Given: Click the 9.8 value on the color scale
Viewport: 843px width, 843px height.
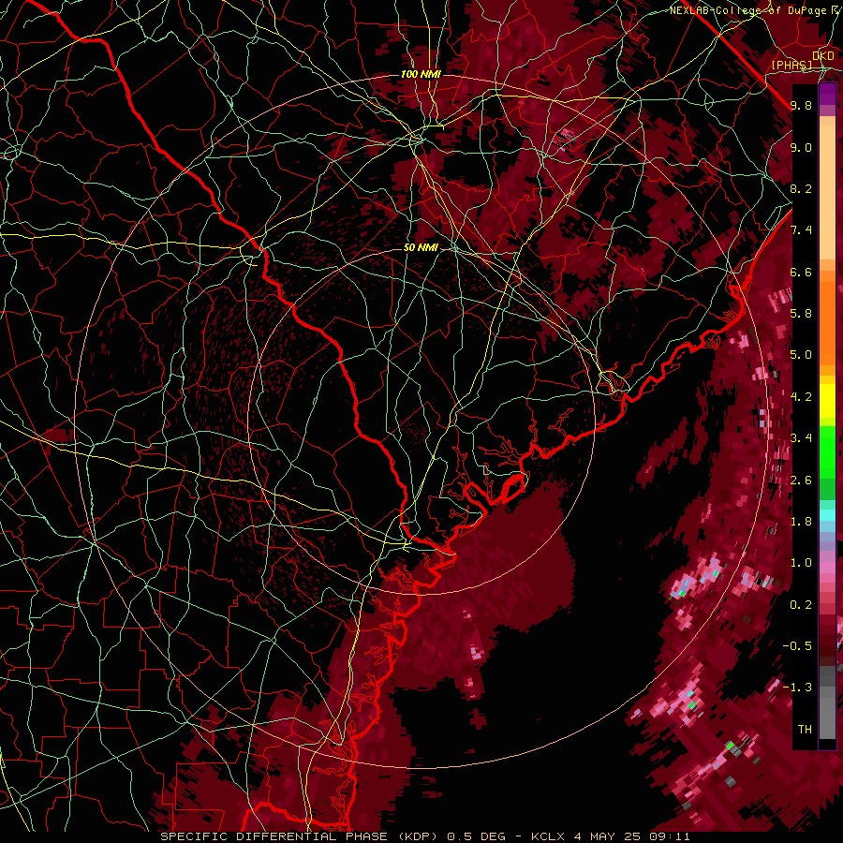Looking at the screenshot, I should 801,105.
